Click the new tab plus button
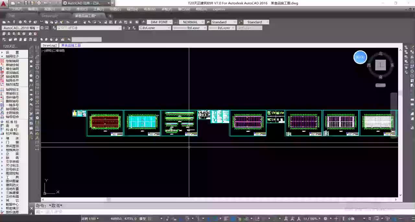The height and width of the screenshot is (222, 415). pos(110,16)
